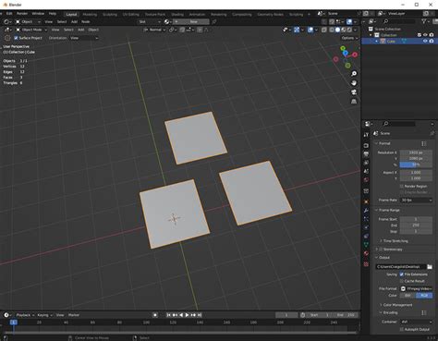
Task: Open the Render menu
Action: point(22,14)
